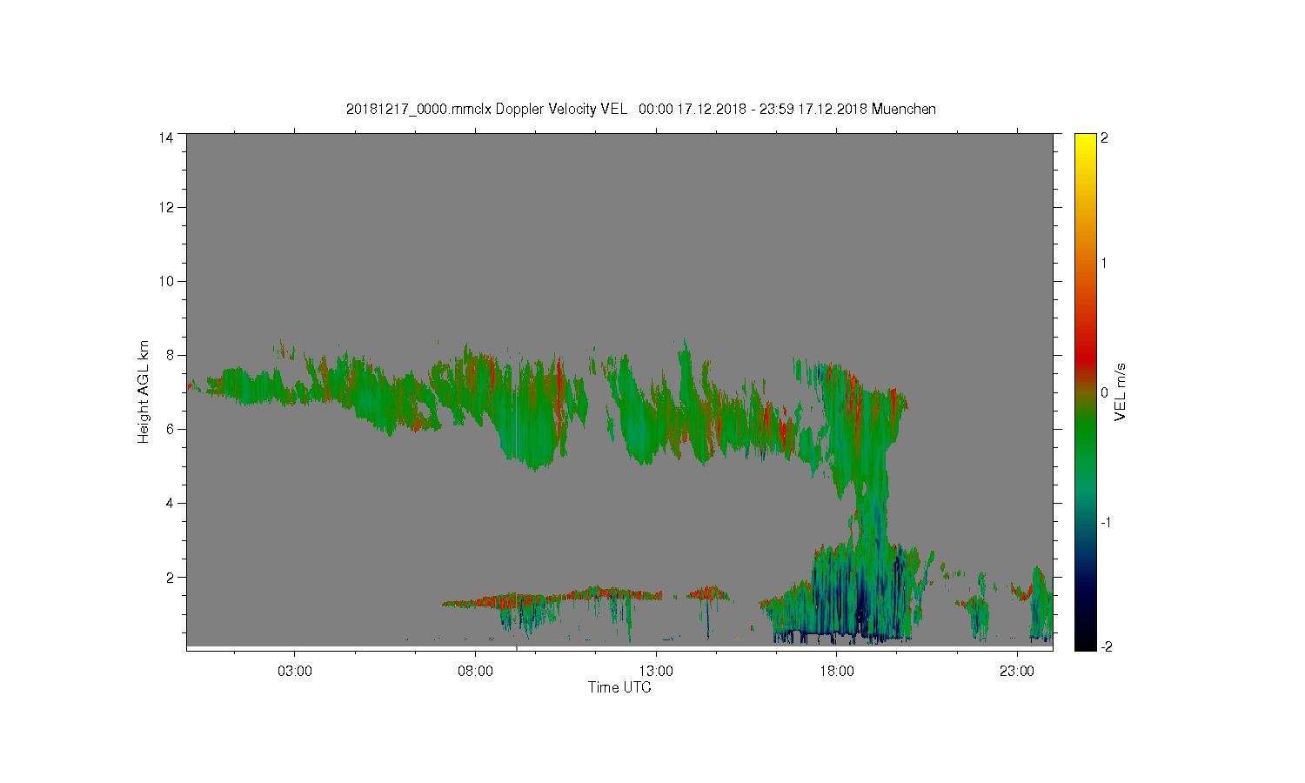Click the colorbar value -1 label

(1106, 522)
